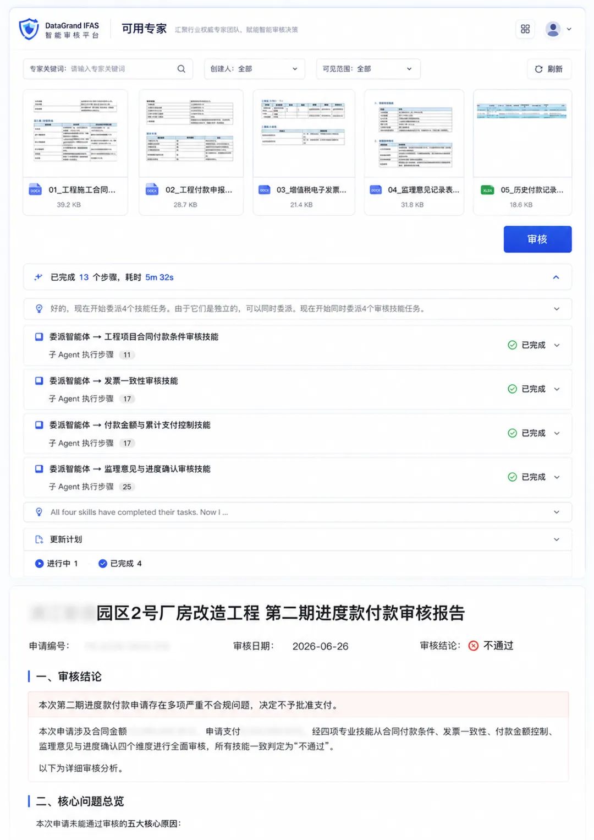Click the red 不通过 conclusion icon
The width and height of the screenshot is (594, 840).
pos(473,646)
